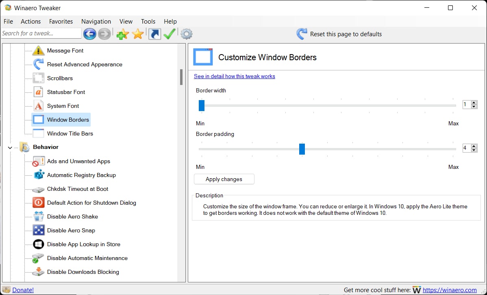This screenshot has width=487, height=295.
Task: Click the Ads and Unwanted Apps icon
Action: [39, 161]
